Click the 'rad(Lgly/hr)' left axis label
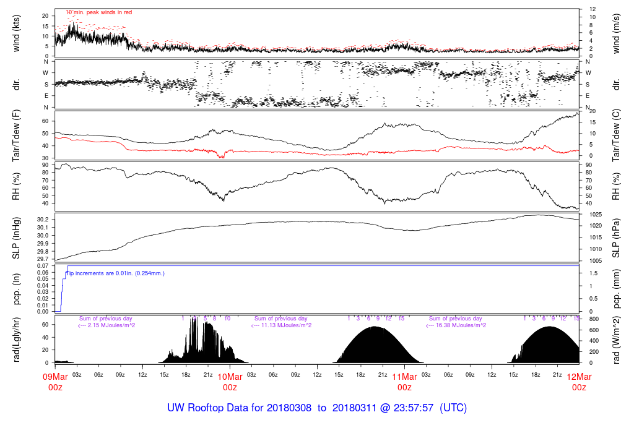634x433 pixels. pyautogui.click(x=17, y=339)
